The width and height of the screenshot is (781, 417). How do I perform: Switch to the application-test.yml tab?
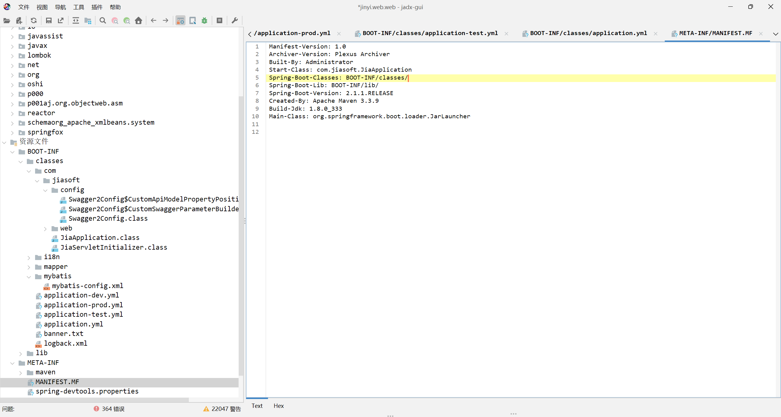click(430, 33)
